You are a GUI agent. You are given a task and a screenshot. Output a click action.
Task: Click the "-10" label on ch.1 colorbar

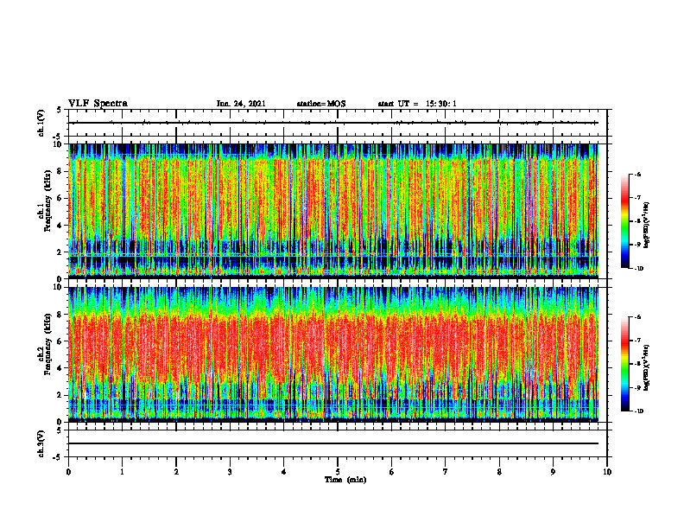pos(639,269)
